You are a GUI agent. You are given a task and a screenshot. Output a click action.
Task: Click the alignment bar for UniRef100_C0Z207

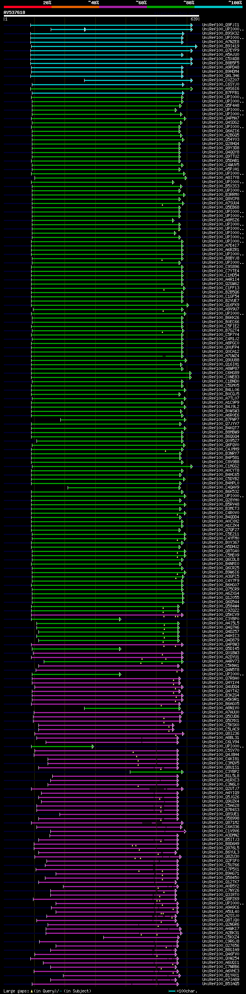pyautogui.click(x=138, y=80)
